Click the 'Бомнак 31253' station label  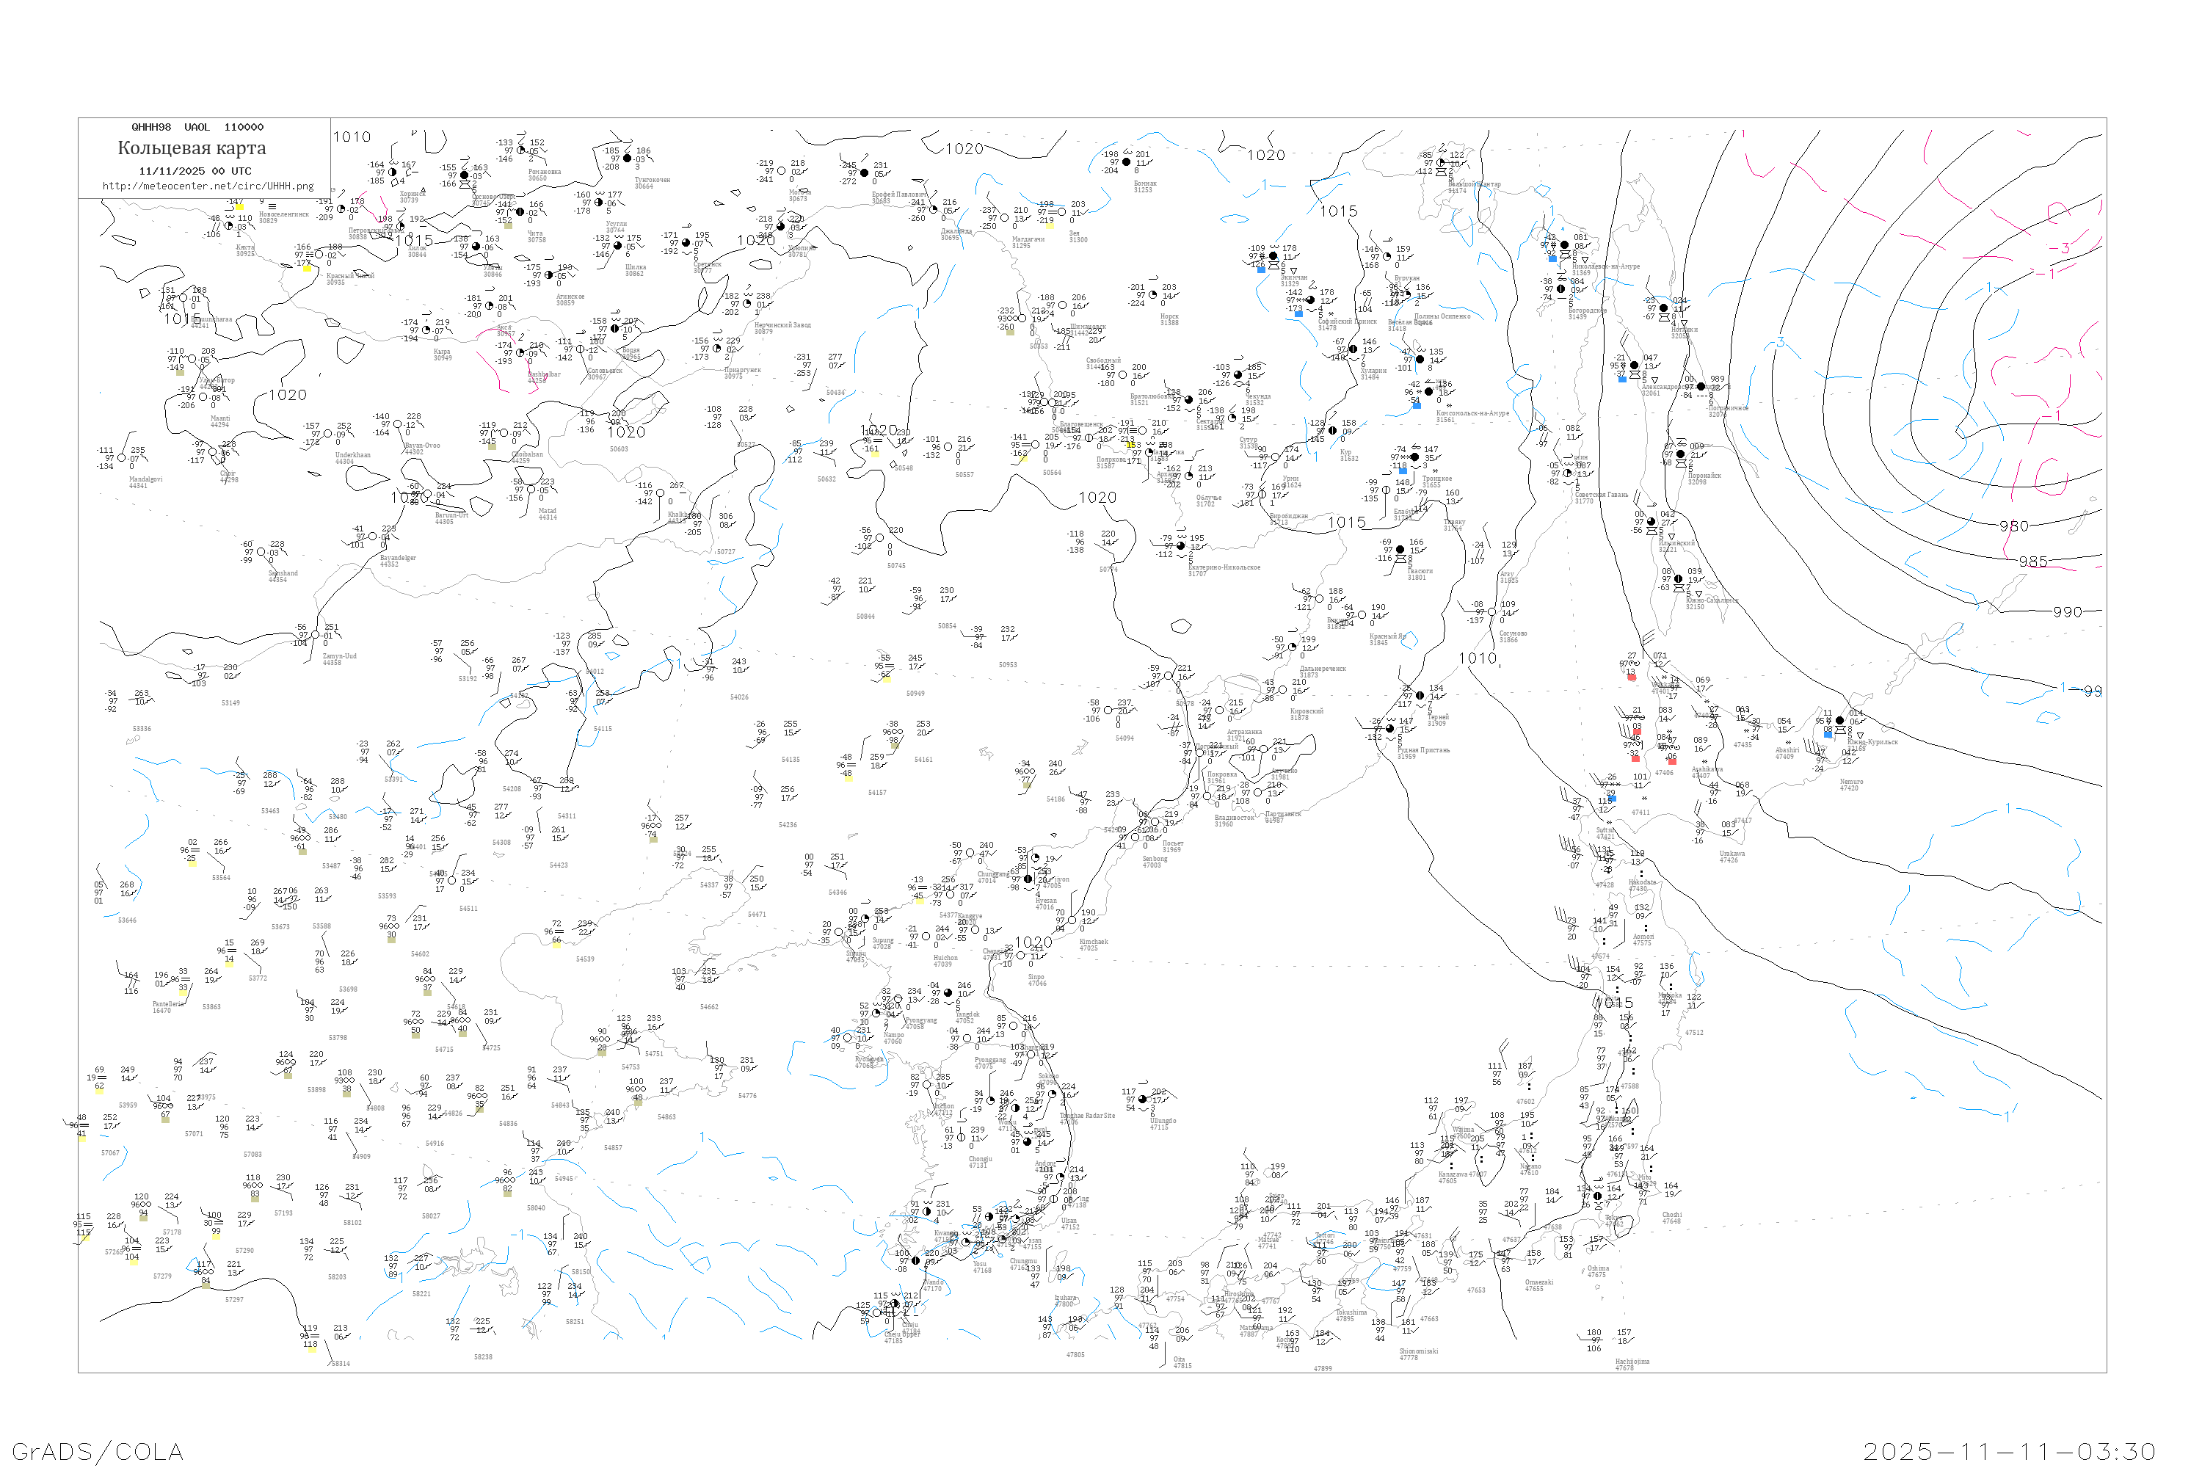pyautogui.click(x=1145, y=186)
